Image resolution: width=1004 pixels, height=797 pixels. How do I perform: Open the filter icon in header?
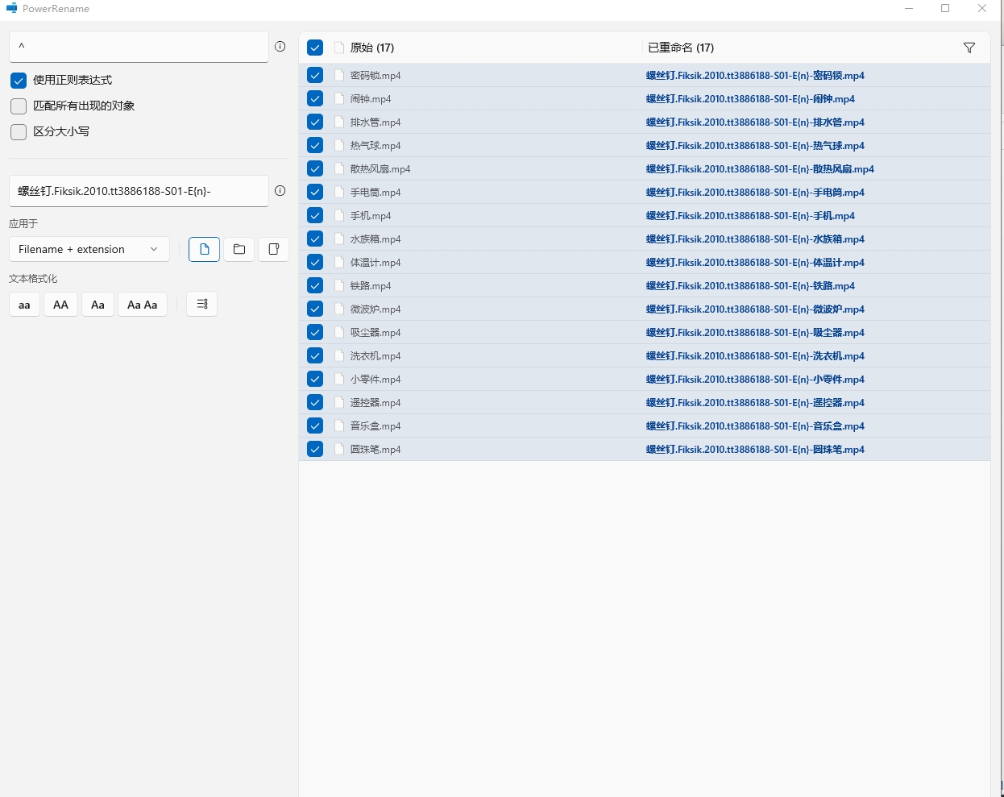coord(969,48)
